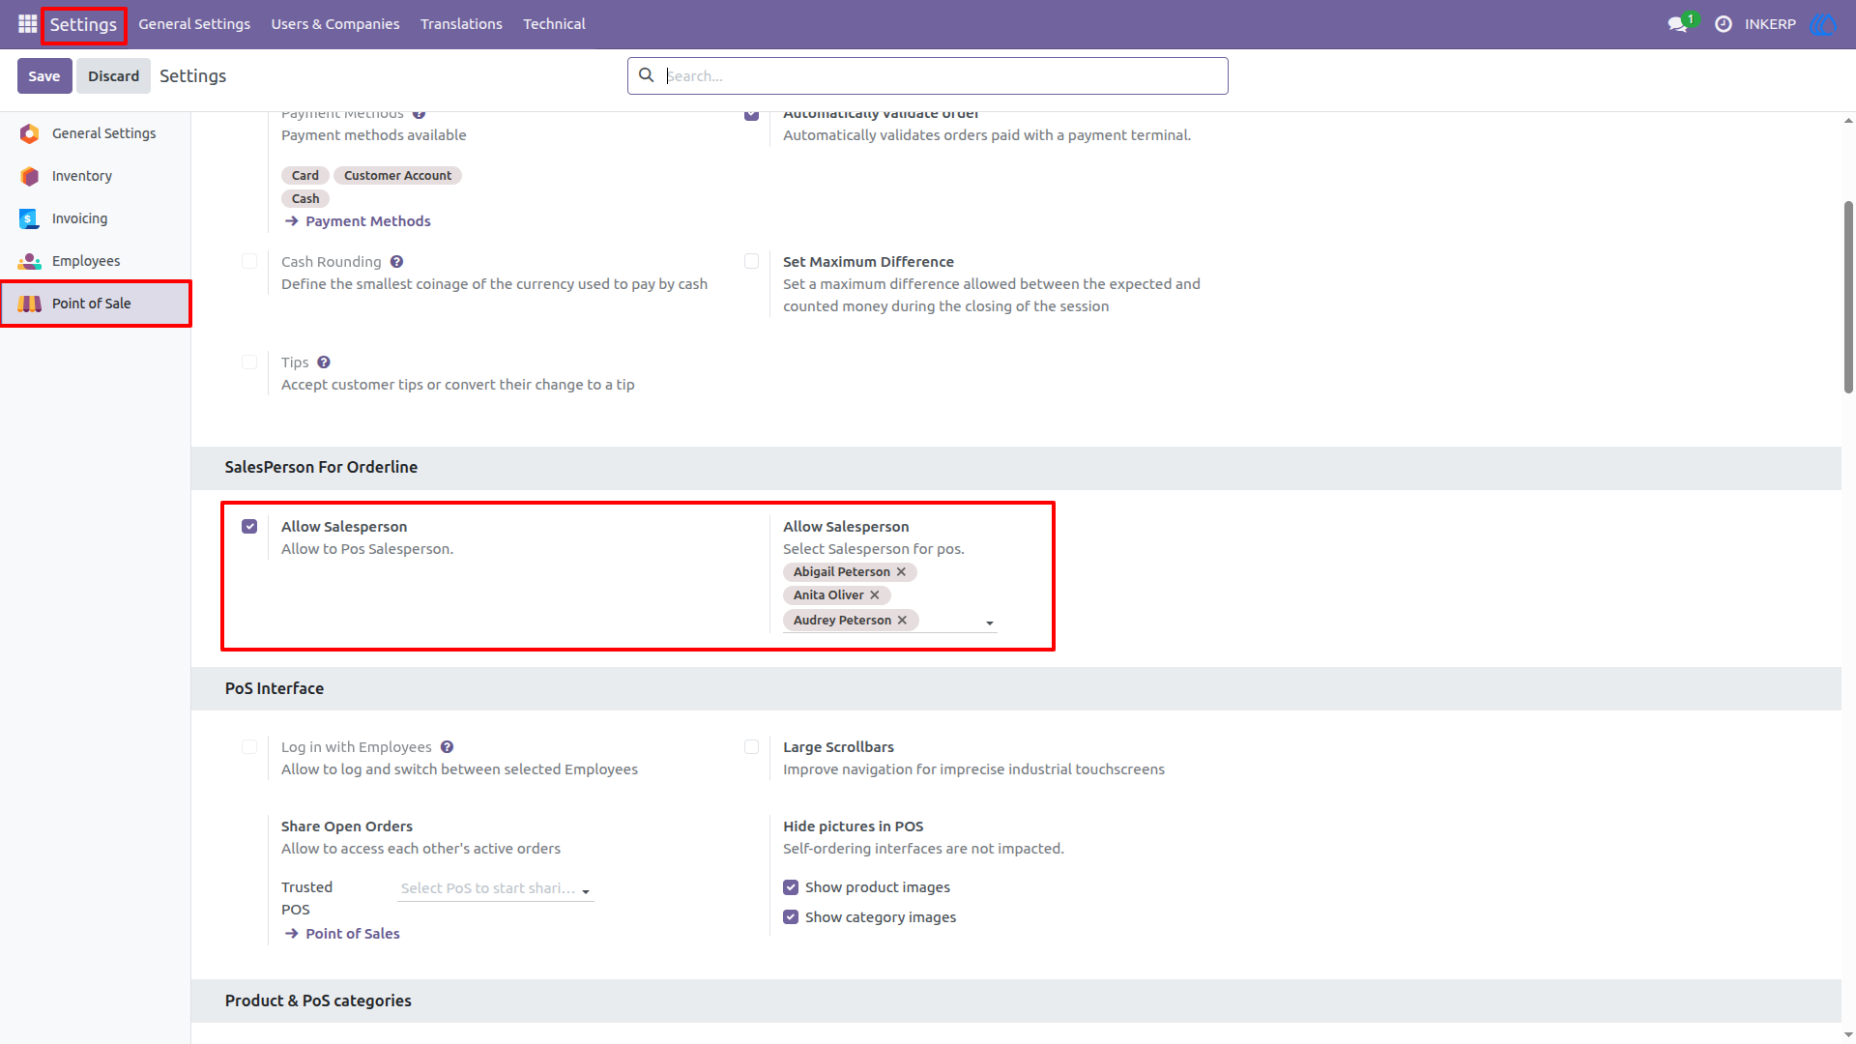
Task: Open the messages conversation icon
Action: coord(1677,24)
